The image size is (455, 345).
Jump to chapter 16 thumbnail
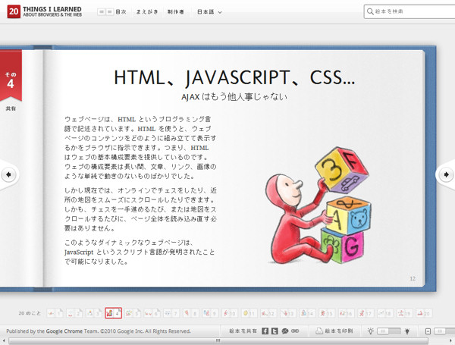tap(347, 313)
